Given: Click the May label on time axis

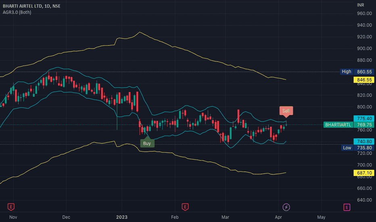Looking at the screenshot, I should click(x=321, y=217).
